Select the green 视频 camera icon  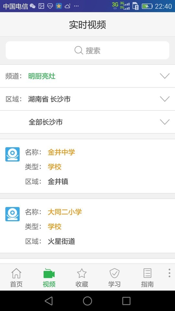(x=49, y=273)
